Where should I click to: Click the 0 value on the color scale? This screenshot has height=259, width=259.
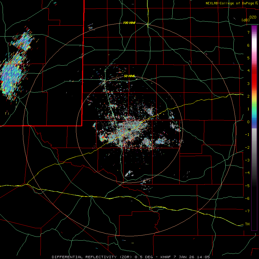(x=248, y=122)
